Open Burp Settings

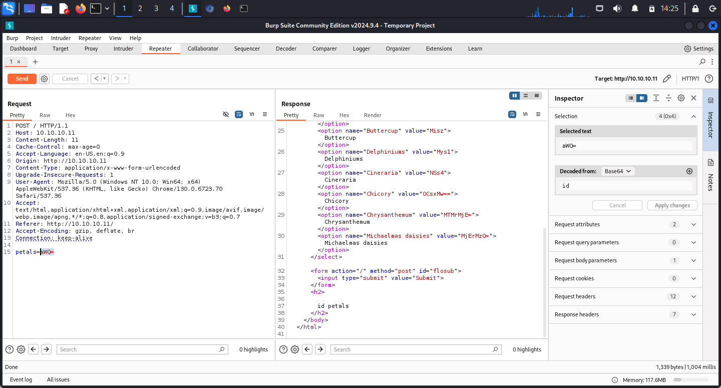[698, 49]
